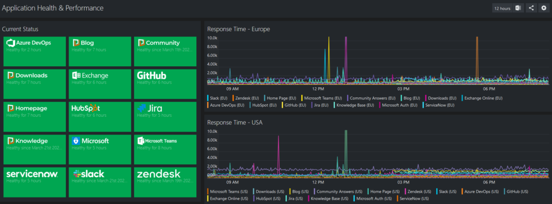The width and height of the screenshot is (552, 204).
Task: Select the Downloads status tile
Action: pyautogui.click(x=34, y=84)
